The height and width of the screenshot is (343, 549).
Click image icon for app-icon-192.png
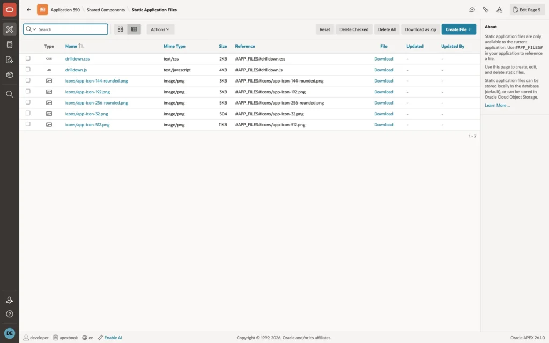point(49,92)
